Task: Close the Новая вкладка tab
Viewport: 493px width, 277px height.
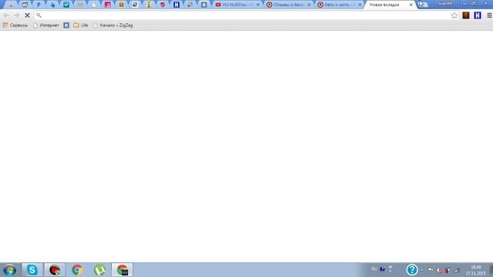Action: point(411,5)
